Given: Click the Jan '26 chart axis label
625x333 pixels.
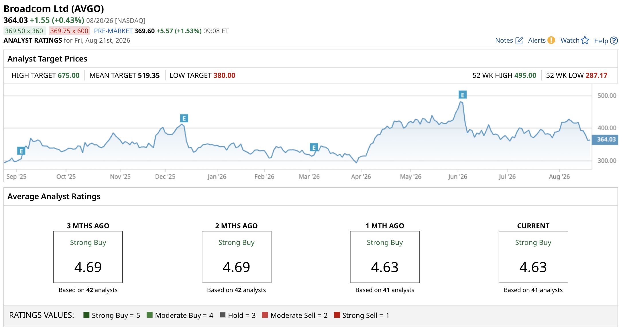Looking at the screenshot, I should [217, 177].
